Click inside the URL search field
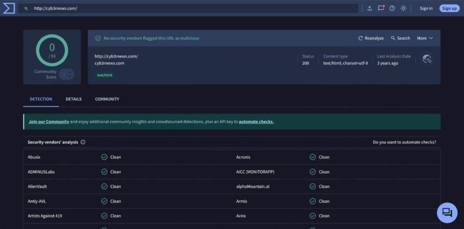Screen dimensions: 464x229 point(188,9)
